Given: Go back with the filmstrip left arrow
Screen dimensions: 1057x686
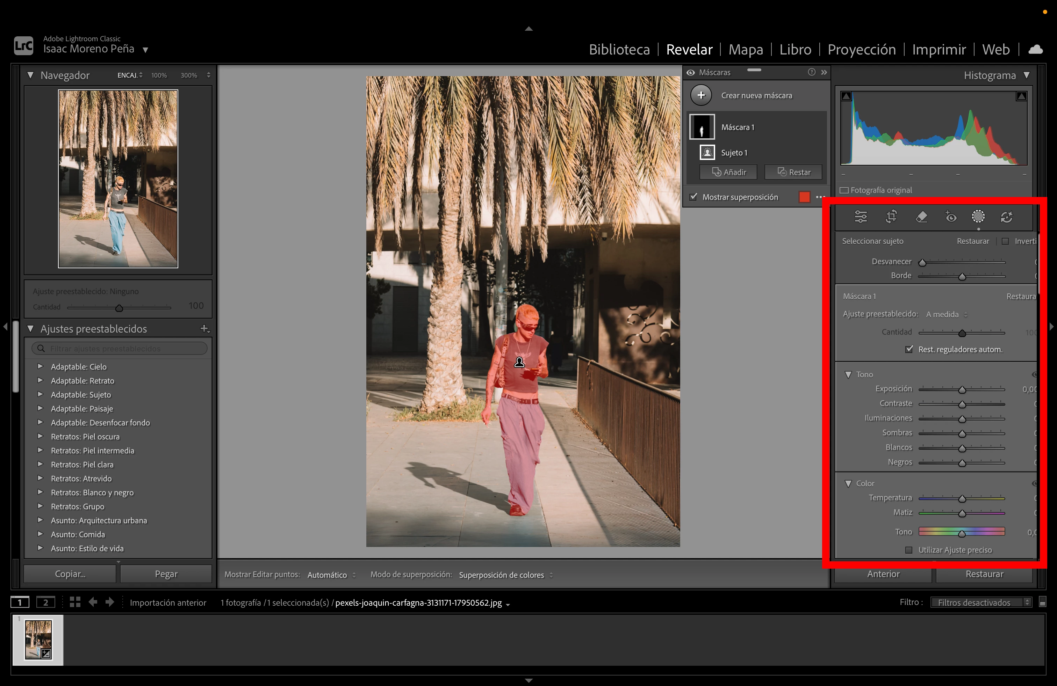Looking at the screenshot, I should [x=93, y=602].
